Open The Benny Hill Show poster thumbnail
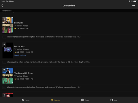Image resolution: width=138 pixels, height=103 pixels. click(x=8, y=76)
